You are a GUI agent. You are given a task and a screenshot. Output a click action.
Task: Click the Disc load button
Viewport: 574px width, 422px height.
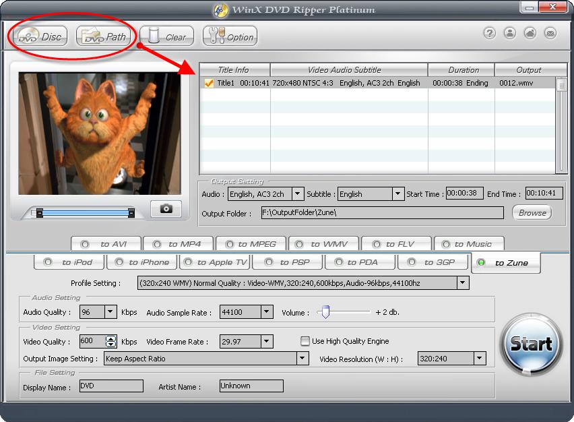pyautogui.click(x=40, y=36)
